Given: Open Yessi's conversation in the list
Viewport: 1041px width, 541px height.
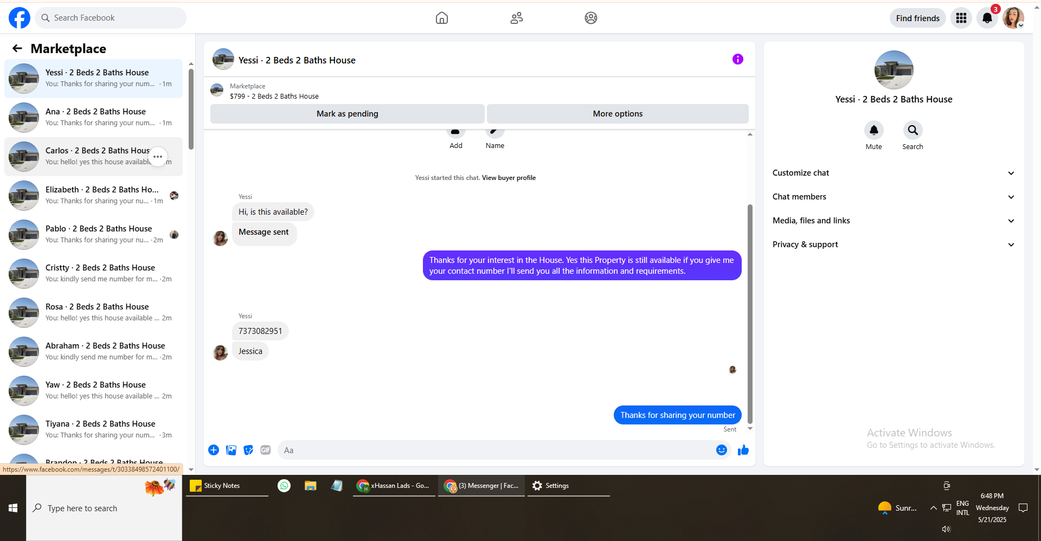Looking at the screenshot, I should (x=93, y=79).
